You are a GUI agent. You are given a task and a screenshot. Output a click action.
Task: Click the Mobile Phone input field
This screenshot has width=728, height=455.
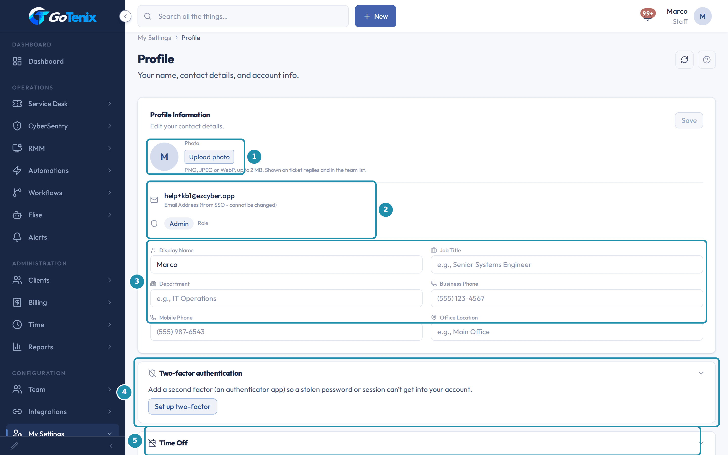pos(286,332)
